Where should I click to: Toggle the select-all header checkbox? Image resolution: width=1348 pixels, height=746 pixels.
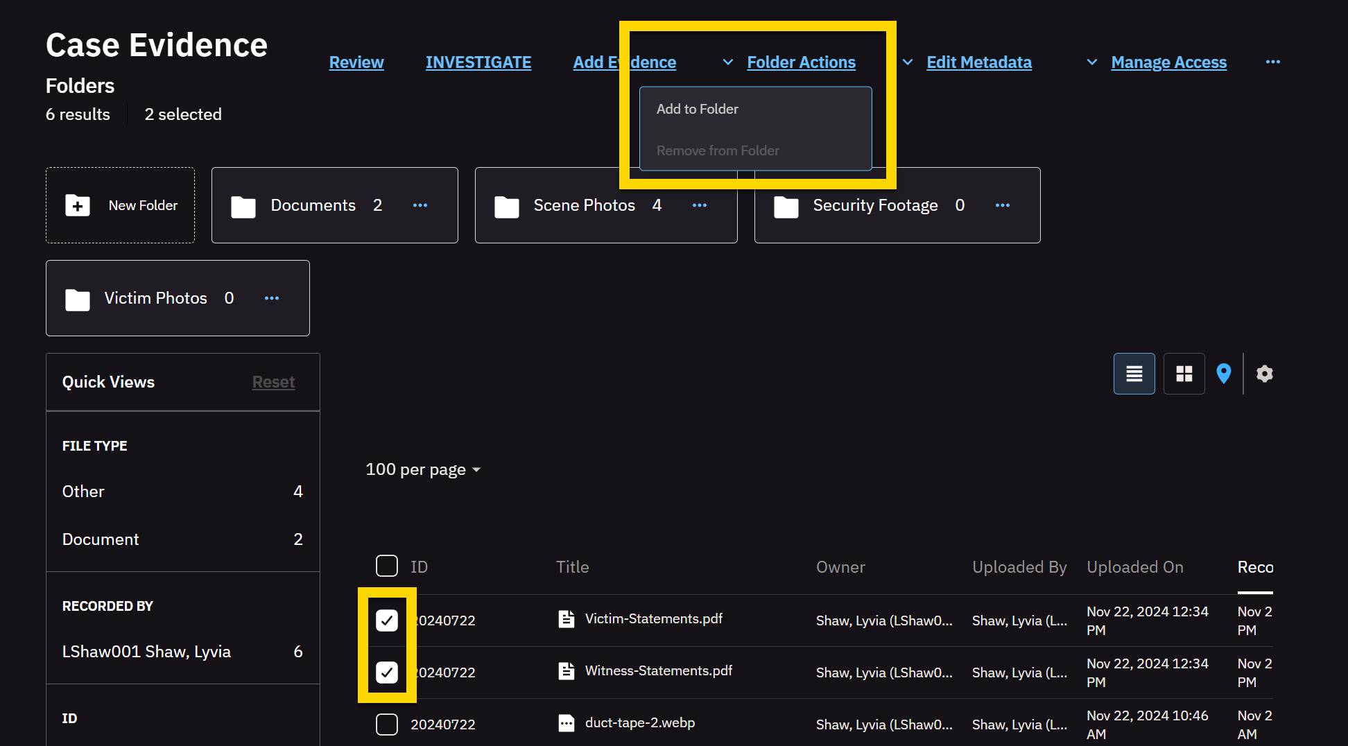point(387,566)
